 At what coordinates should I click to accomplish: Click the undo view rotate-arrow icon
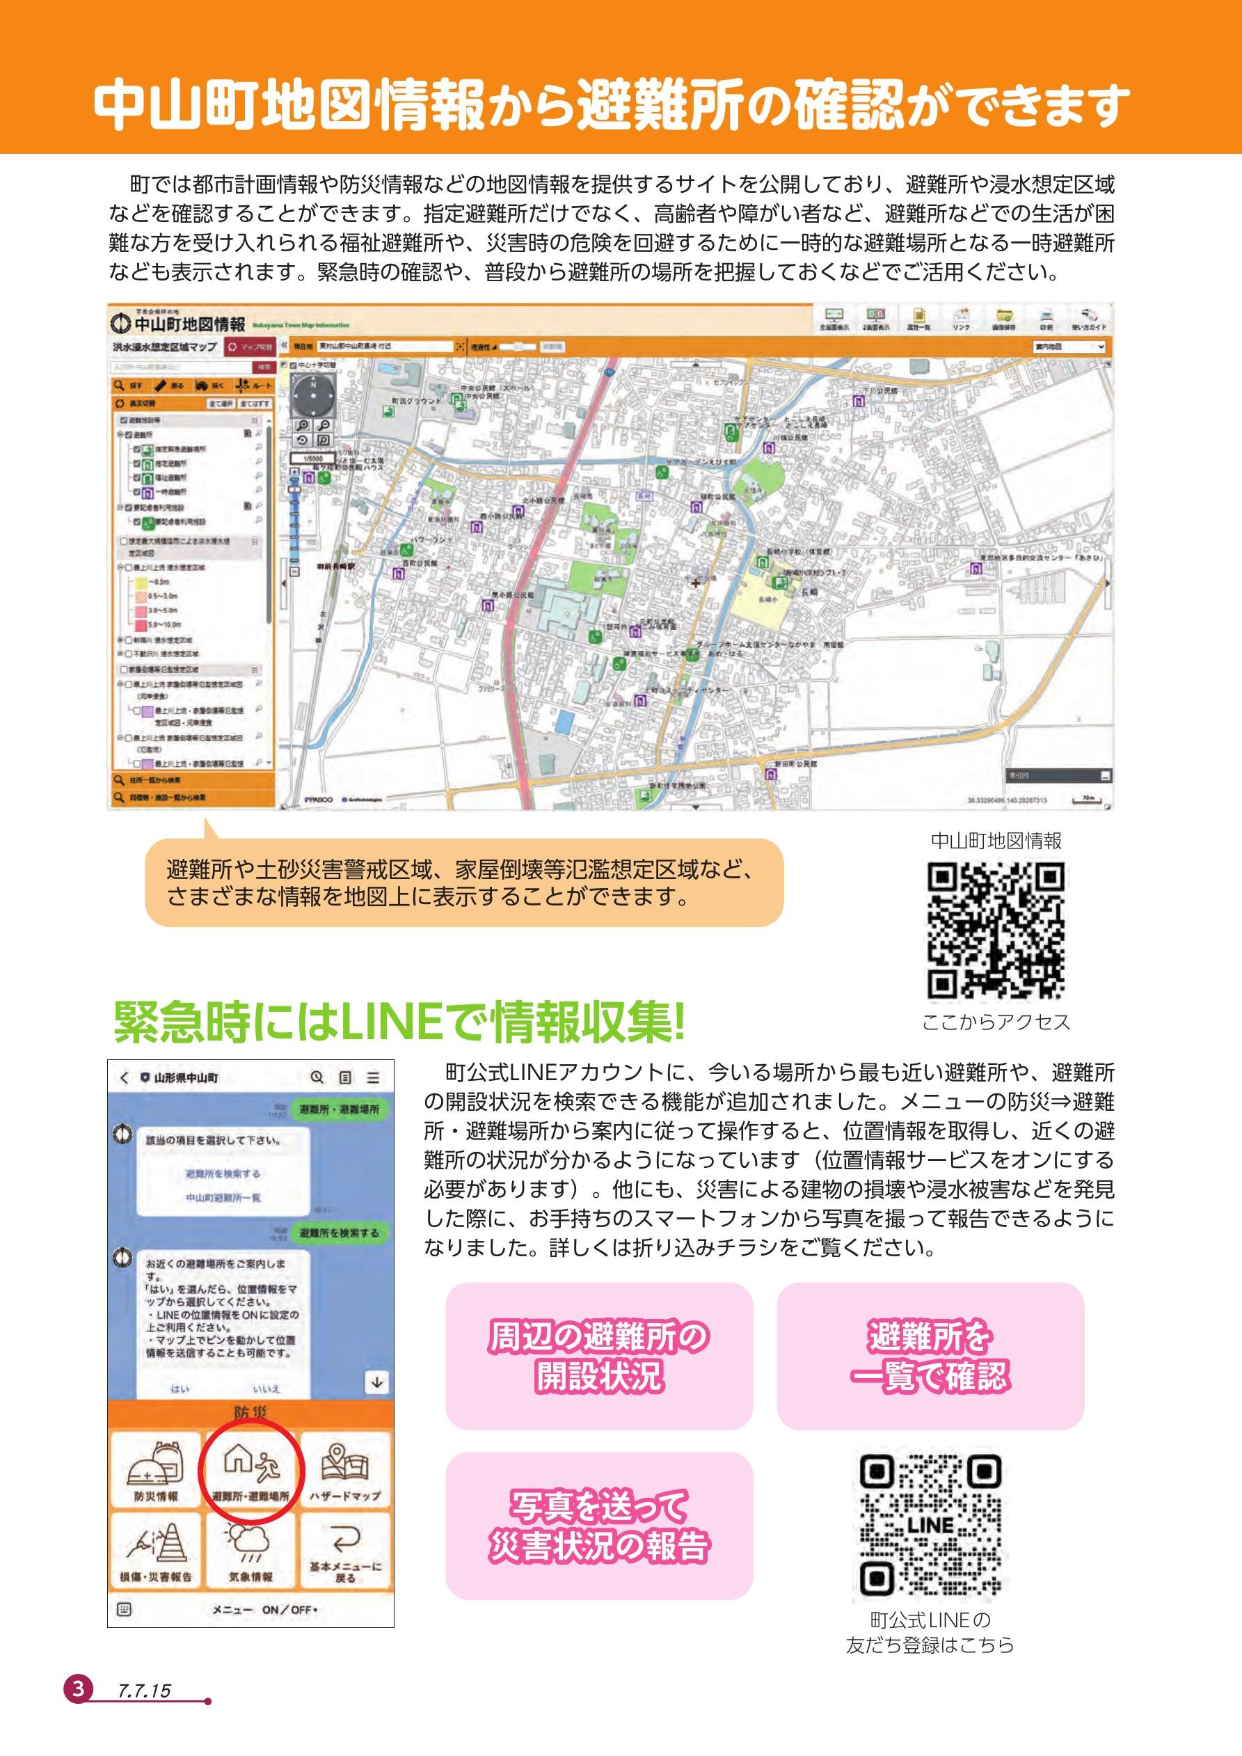[303, 441]
